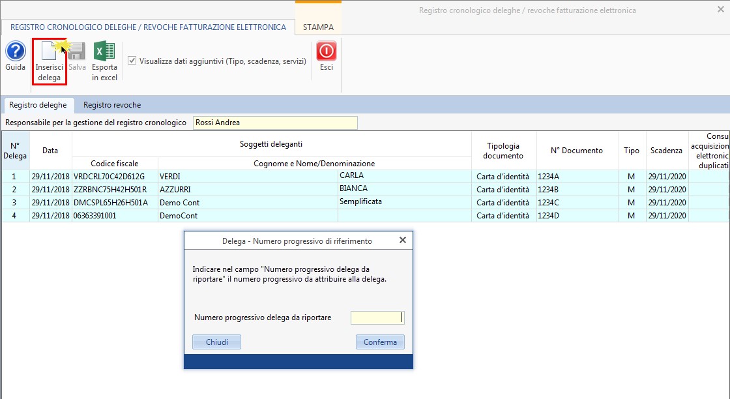730x399 pixels.
Task: Select document number 1234D
Action: click(x=577, y=216)
